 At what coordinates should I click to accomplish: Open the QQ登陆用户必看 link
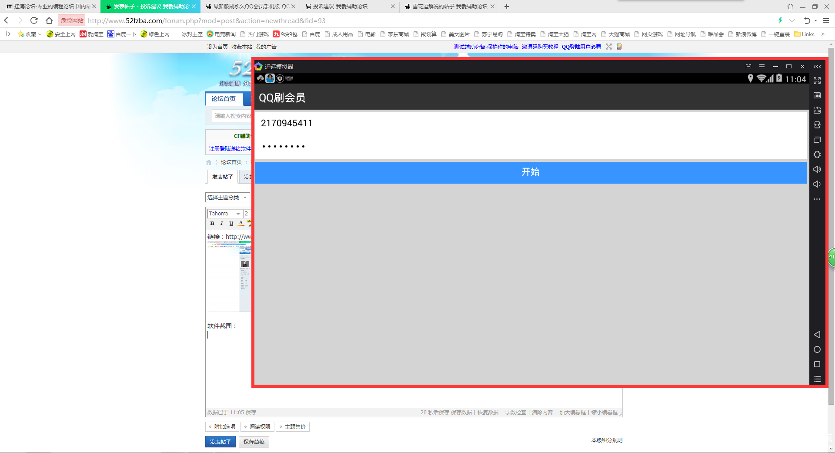click(581, 47)
